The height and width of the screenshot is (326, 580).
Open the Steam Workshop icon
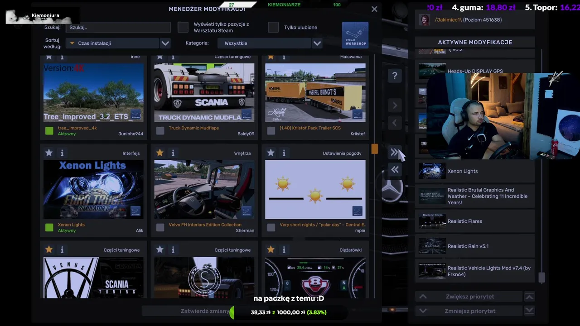355,35
